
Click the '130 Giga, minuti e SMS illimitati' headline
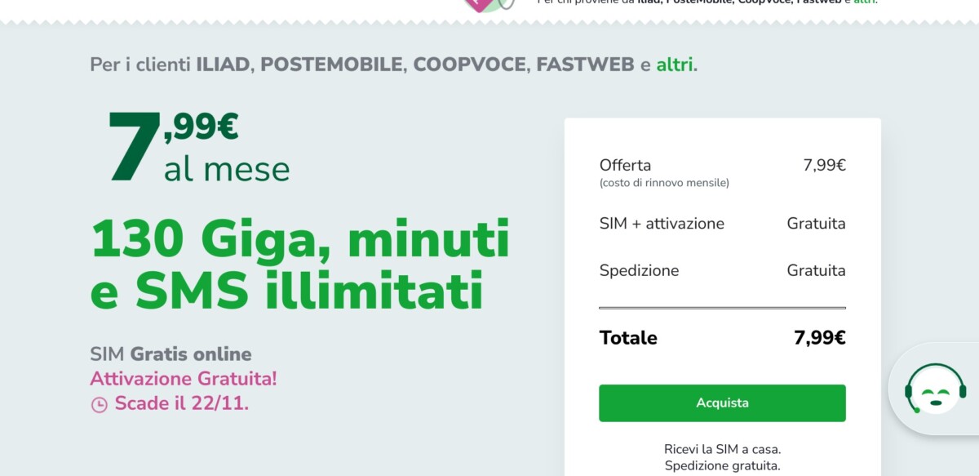300,265
